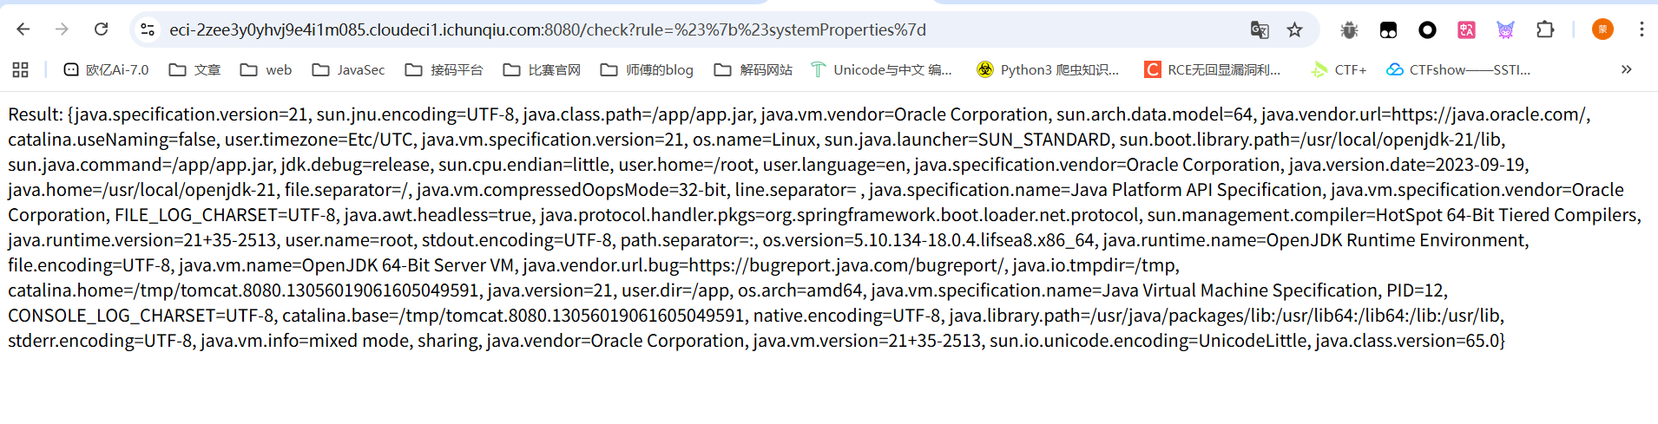This screenshot has width=1658, height=424.
Task: Open Google Translate for this page
Action: (1259, 29)
